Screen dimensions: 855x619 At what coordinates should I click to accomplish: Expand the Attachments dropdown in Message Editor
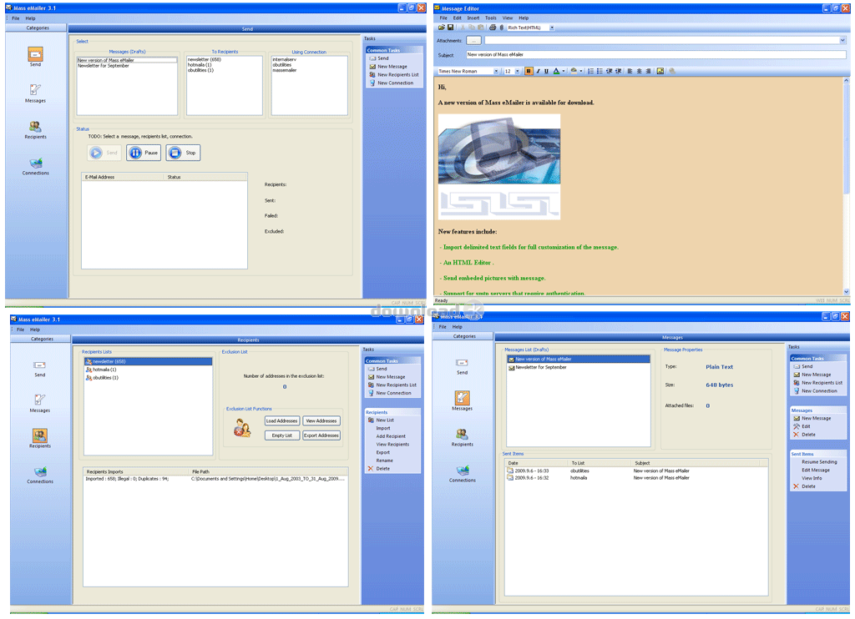pos(842,40)
